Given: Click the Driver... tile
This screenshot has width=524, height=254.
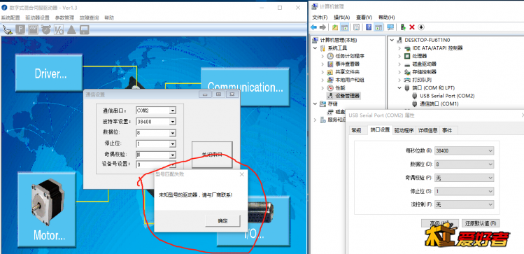Looking at the screenshot, I should click(x=49, y=73).
